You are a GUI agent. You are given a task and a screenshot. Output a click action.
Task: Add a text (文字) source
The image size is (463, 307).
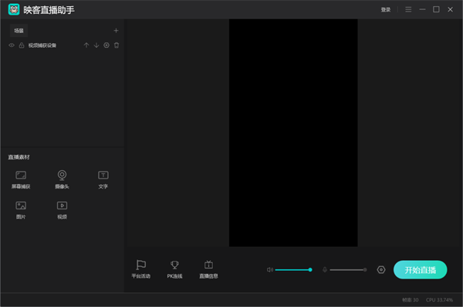(x=103, y=179)
